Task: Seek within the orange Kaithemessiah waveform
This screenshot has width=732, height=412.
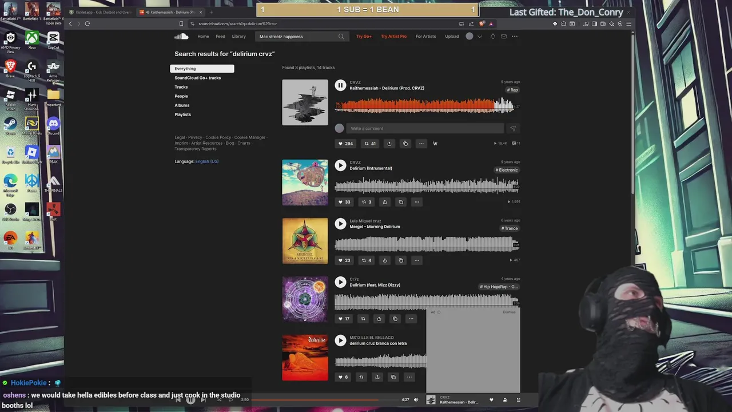Action: pyautogui.click(x=427, y=105)
